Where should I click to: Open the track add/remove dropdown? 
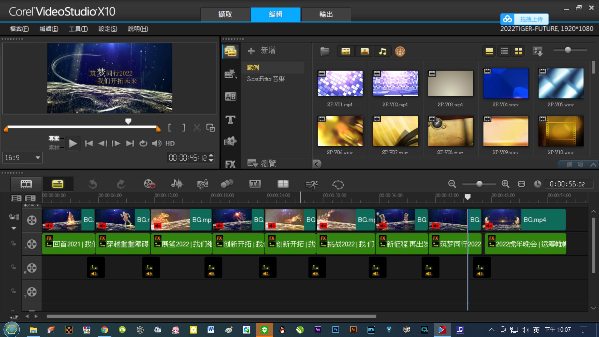tap(32, 205)
